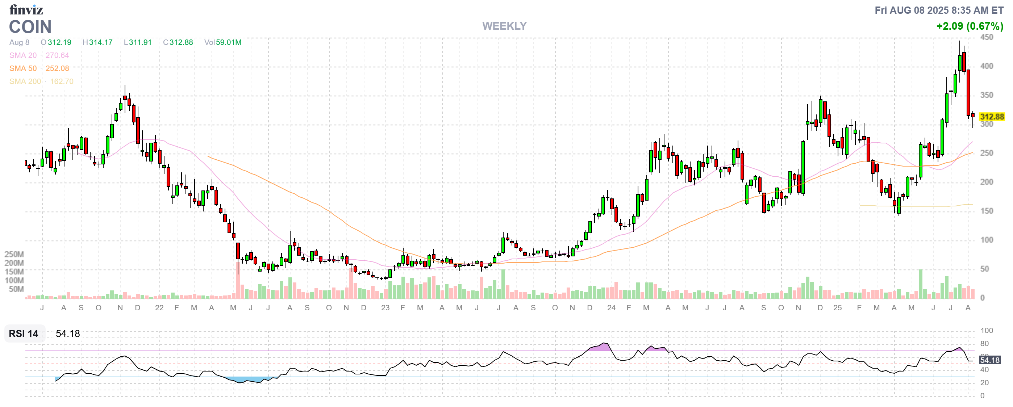
Task: Click the 150 price axis label
Action: [987, 211]
